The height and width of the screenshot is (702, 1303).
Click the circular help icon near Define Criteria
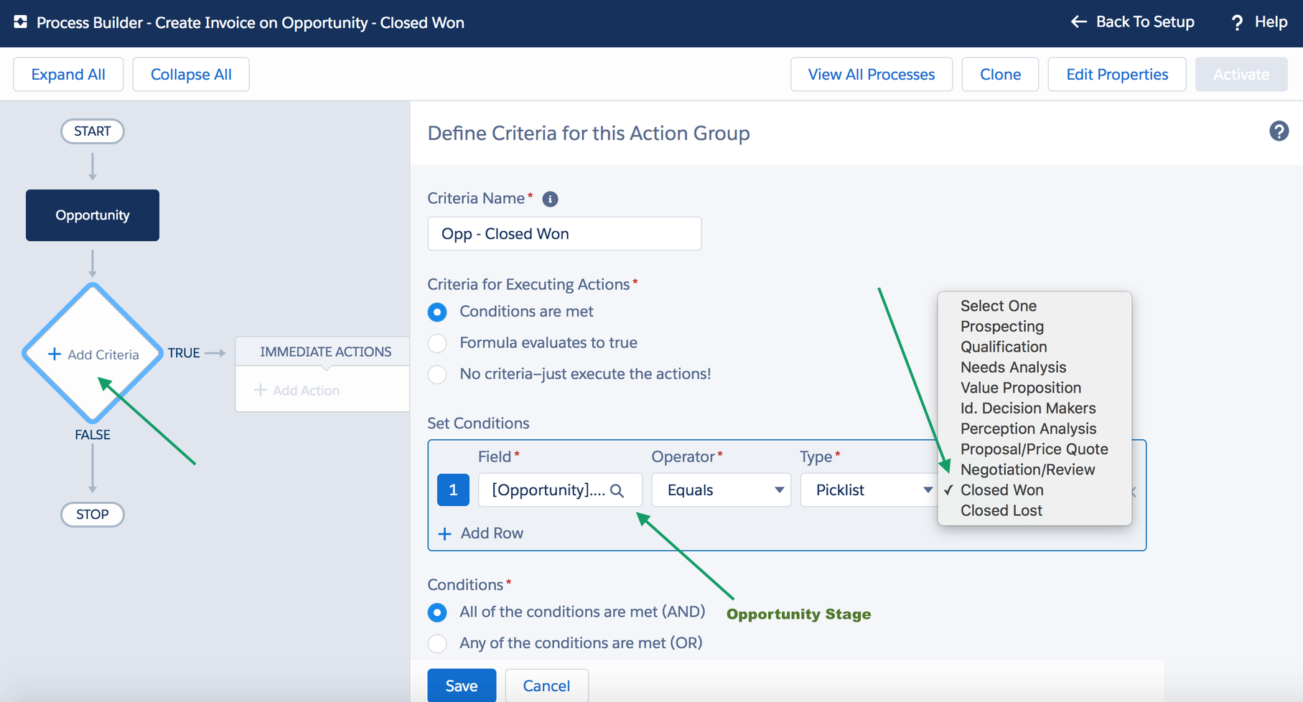(x=1279, y=131)
